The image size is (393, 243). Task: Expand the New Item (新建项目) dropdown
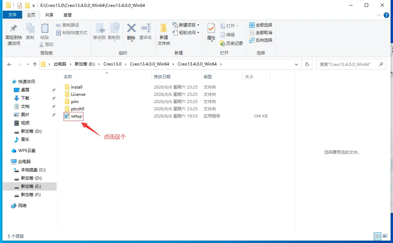pyautogui.click(x=186, y=25)
